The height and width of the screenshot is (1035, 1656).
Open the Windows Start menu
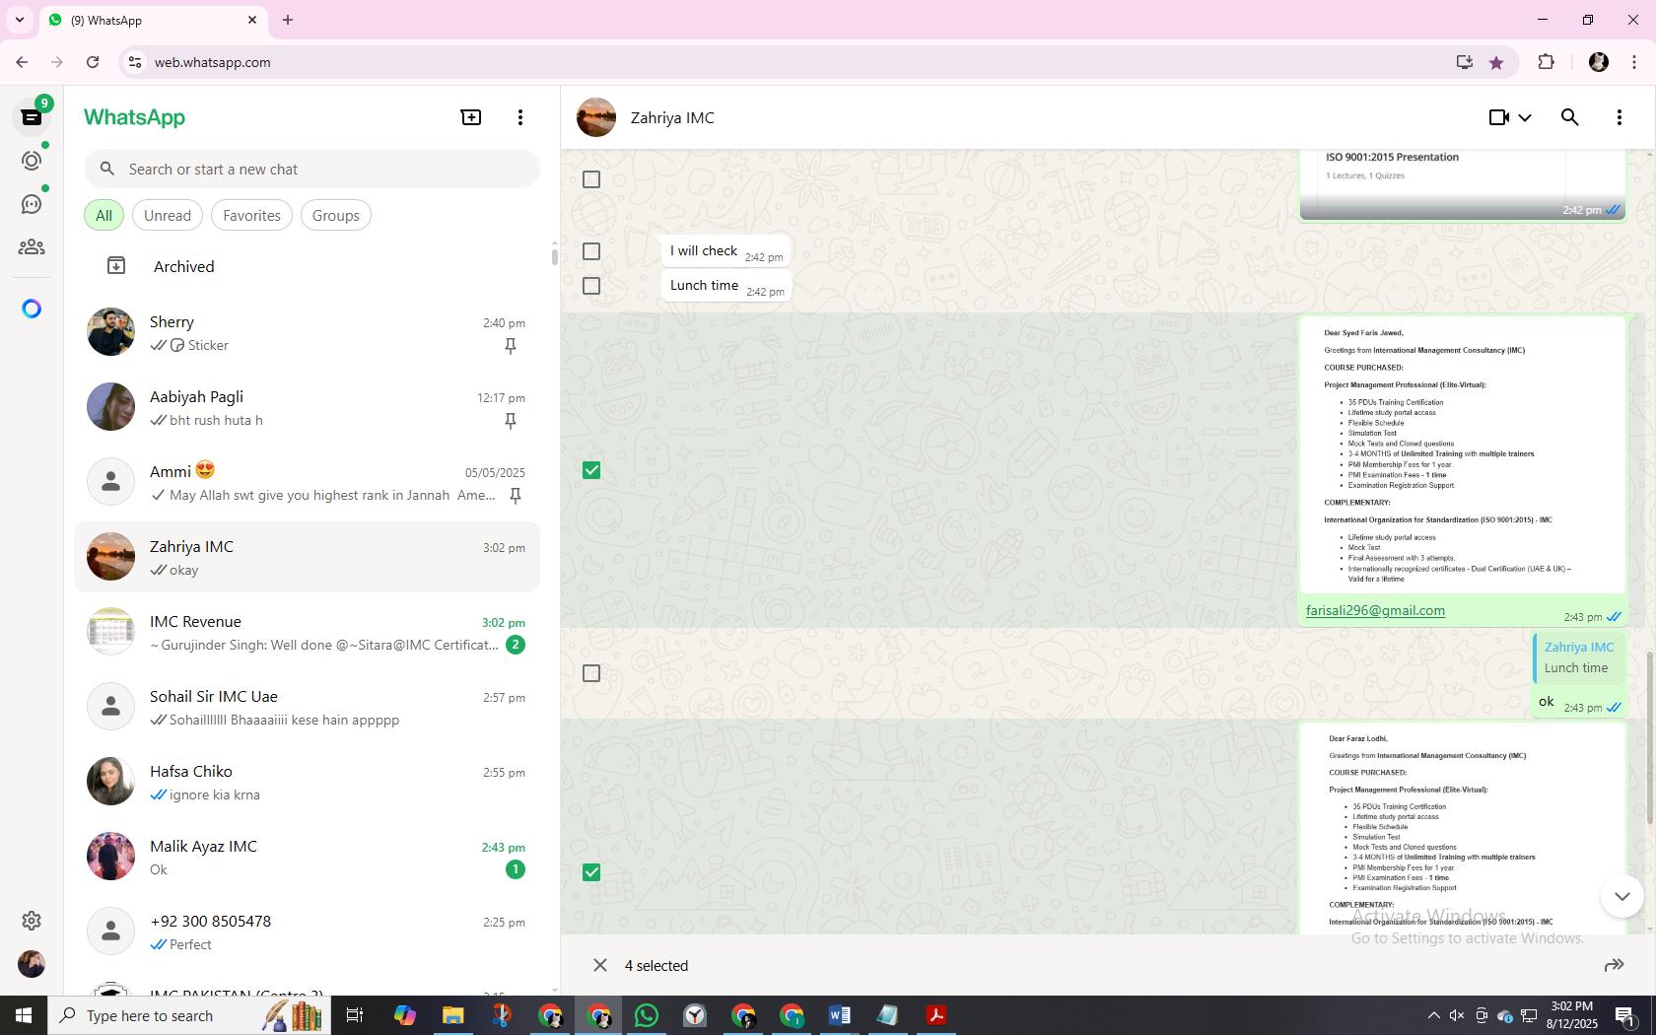[x=24, y=1015]
